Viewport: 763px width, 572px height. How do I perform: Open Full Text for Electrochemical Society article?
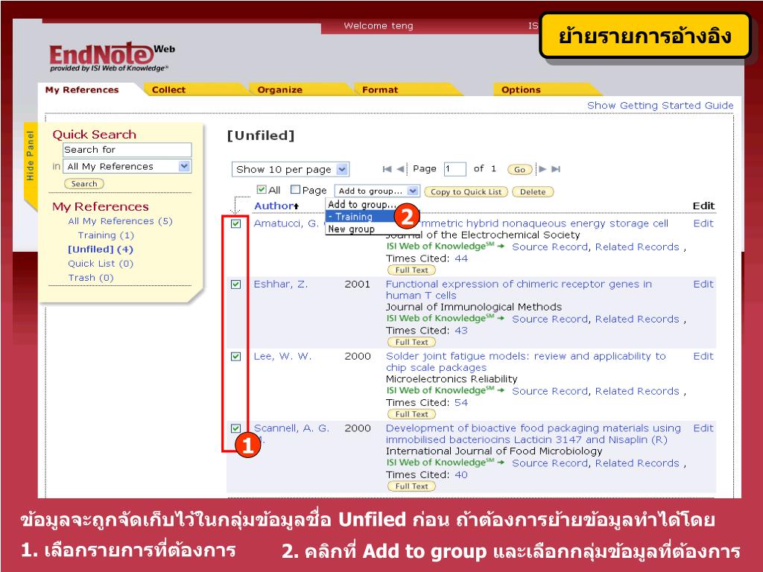411,270
